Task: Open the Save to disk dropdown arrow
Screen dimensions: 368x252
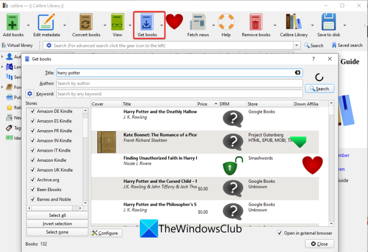Action: pyautogui.click(x=344, y=25)
